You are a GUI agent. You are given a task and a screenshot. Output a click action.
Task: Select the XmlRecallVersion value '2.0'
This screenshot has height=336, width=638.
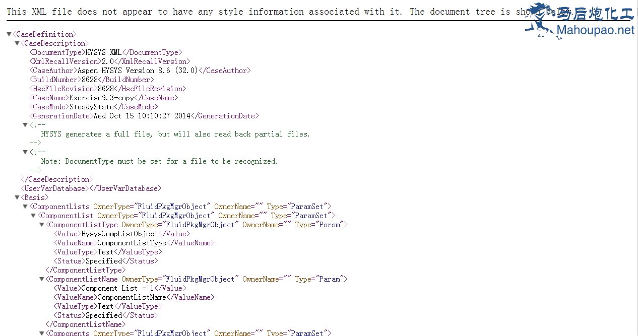tap(108, 61)
